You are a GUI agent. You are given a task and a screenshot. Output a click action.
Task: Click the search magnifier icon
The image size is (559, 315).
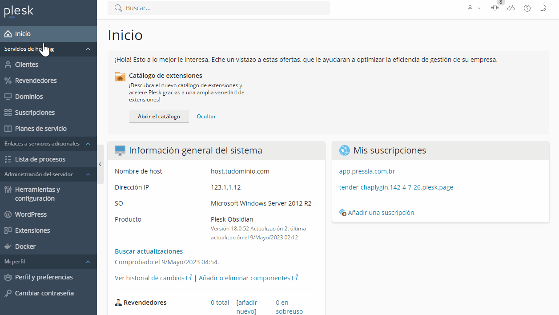(x=118, y=8)
